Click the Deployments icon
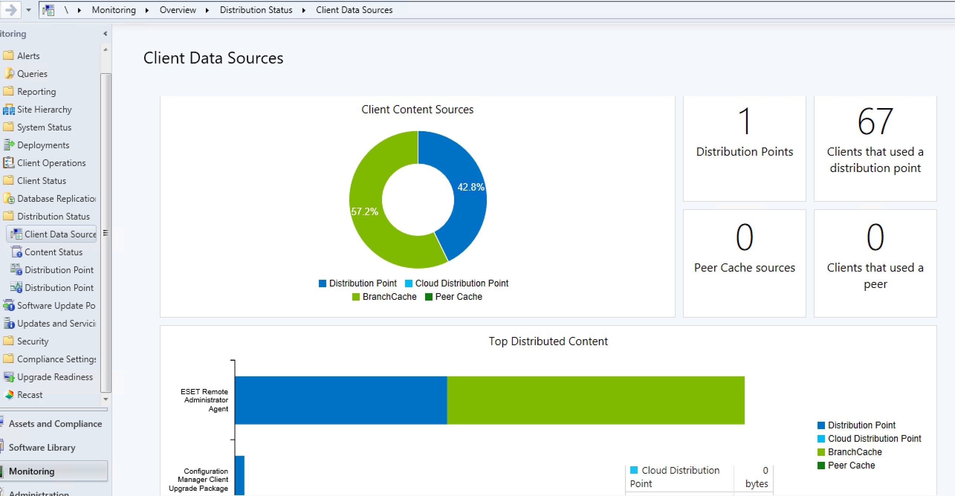The image size is (955, 496). (x=8, y=145)
